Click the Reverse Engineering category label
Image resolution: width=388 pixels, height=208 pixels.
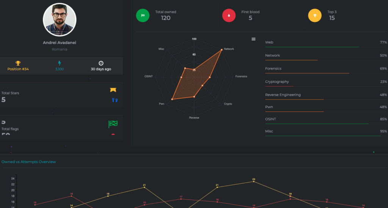coord(283,95)
